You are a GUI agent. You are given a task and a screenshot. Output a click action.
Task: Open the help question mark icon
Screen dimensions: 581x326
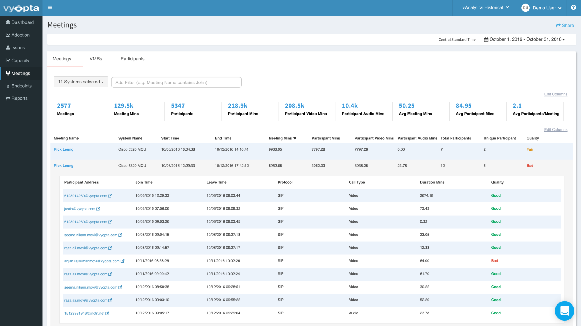click(573, 7)
